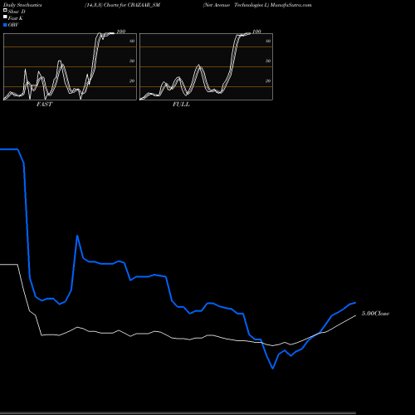Click the 100 label above FULL chart
The image size is (415, 415).
(256, 32)
